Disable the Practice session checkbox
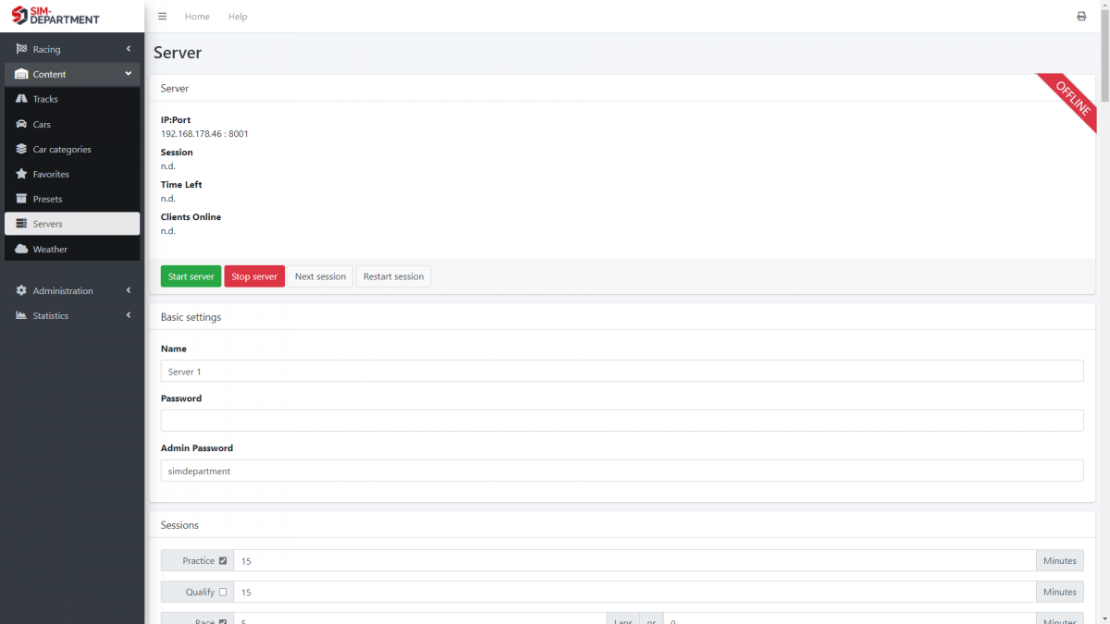The height and width of the screenshot is (624, 1110). 223,561
